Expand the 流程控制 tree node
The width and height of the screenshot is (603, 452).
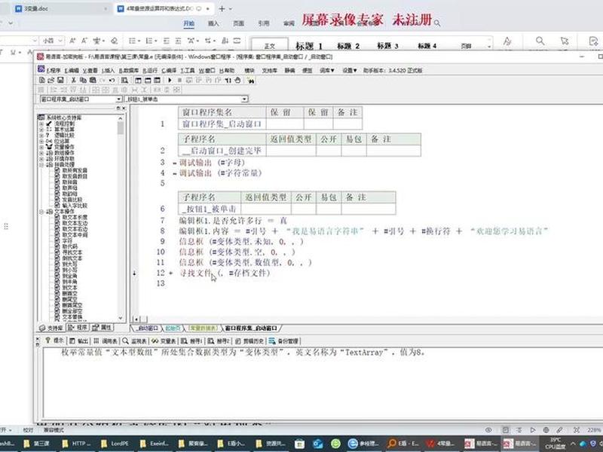coord(41,124)
